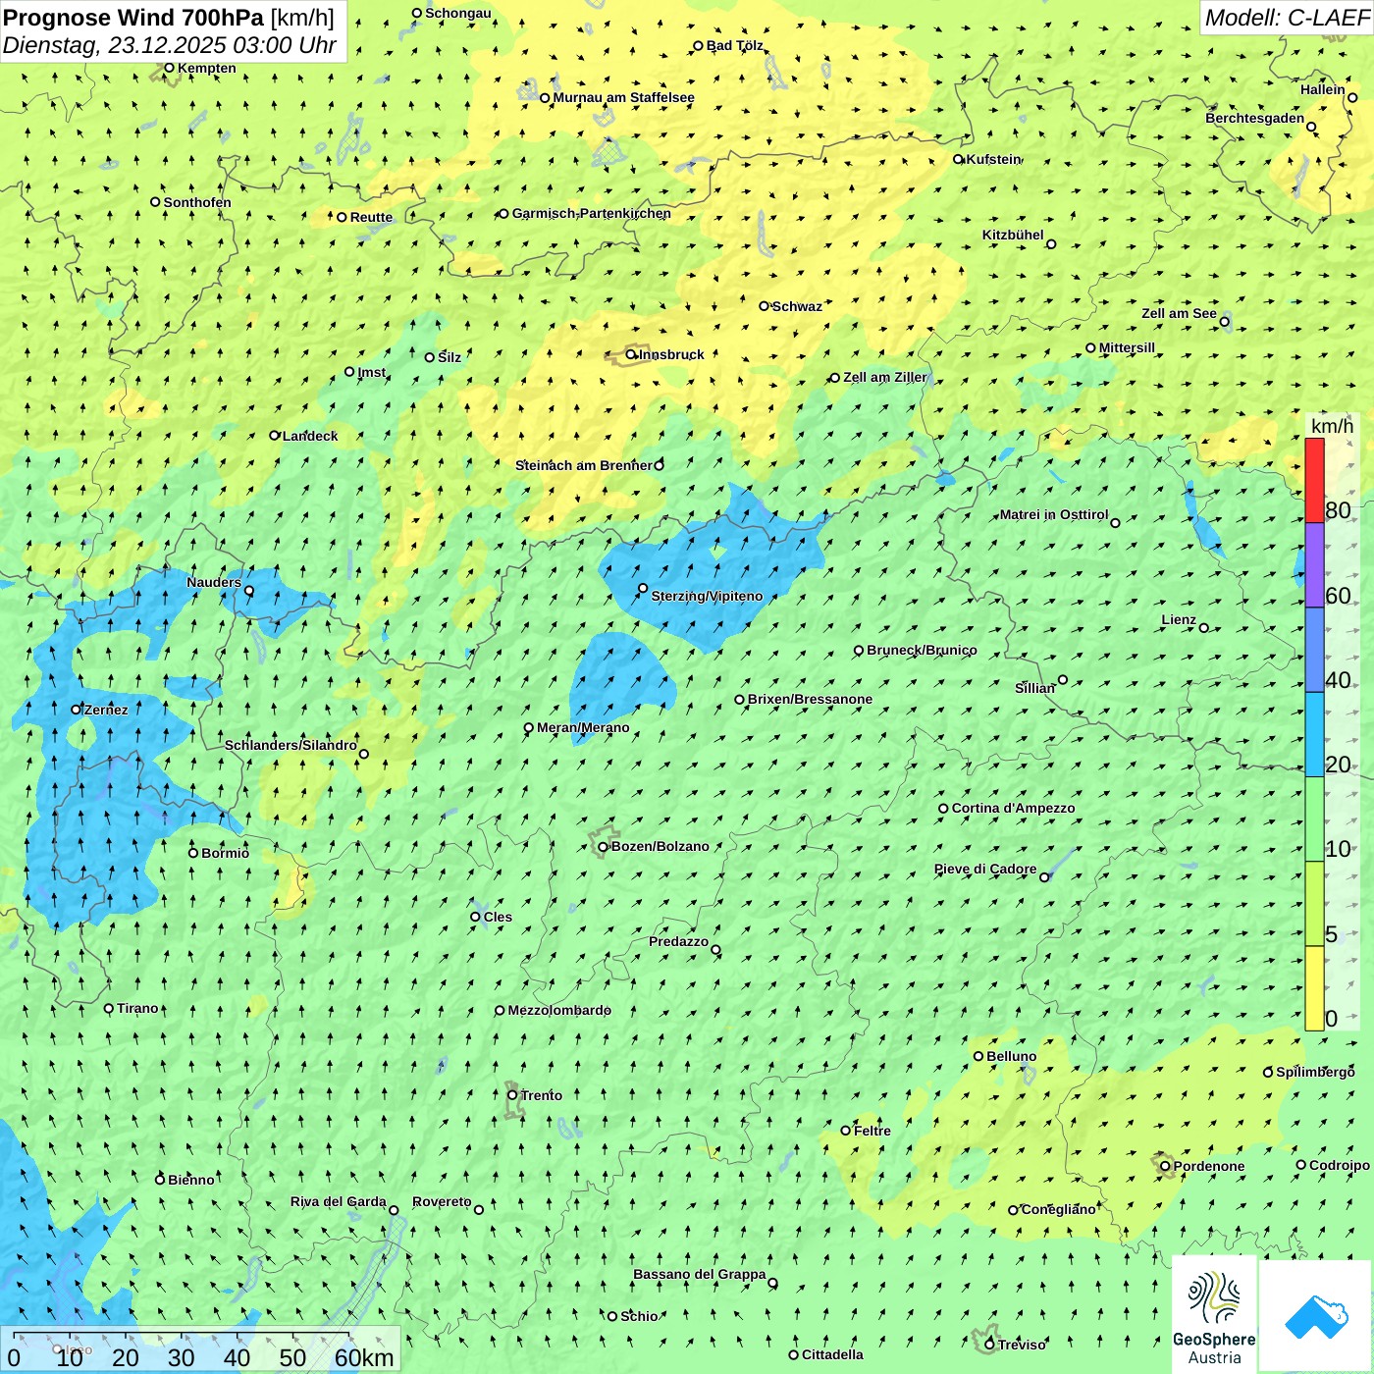Viewport: 1374px width, 1374px height.
Task: Click the '60km' scale bar label
Action: [364, 1357]
